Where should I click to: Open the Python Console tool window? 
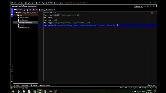coord(45,85)
